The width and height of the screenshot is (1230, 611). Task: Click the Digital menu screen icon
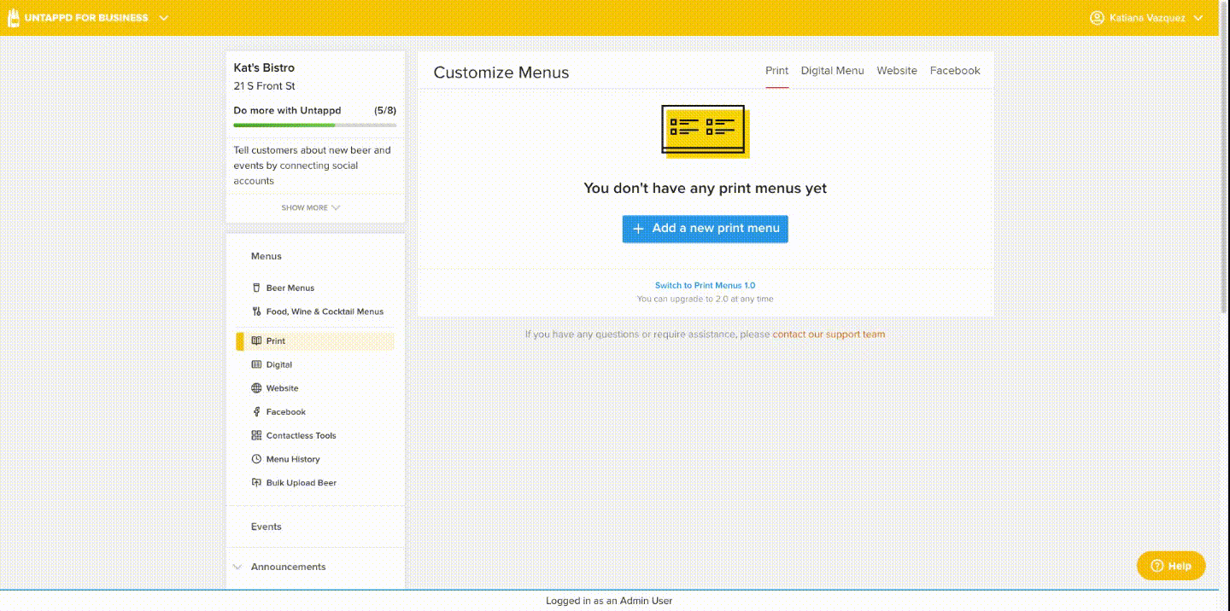tap(256, 364)
